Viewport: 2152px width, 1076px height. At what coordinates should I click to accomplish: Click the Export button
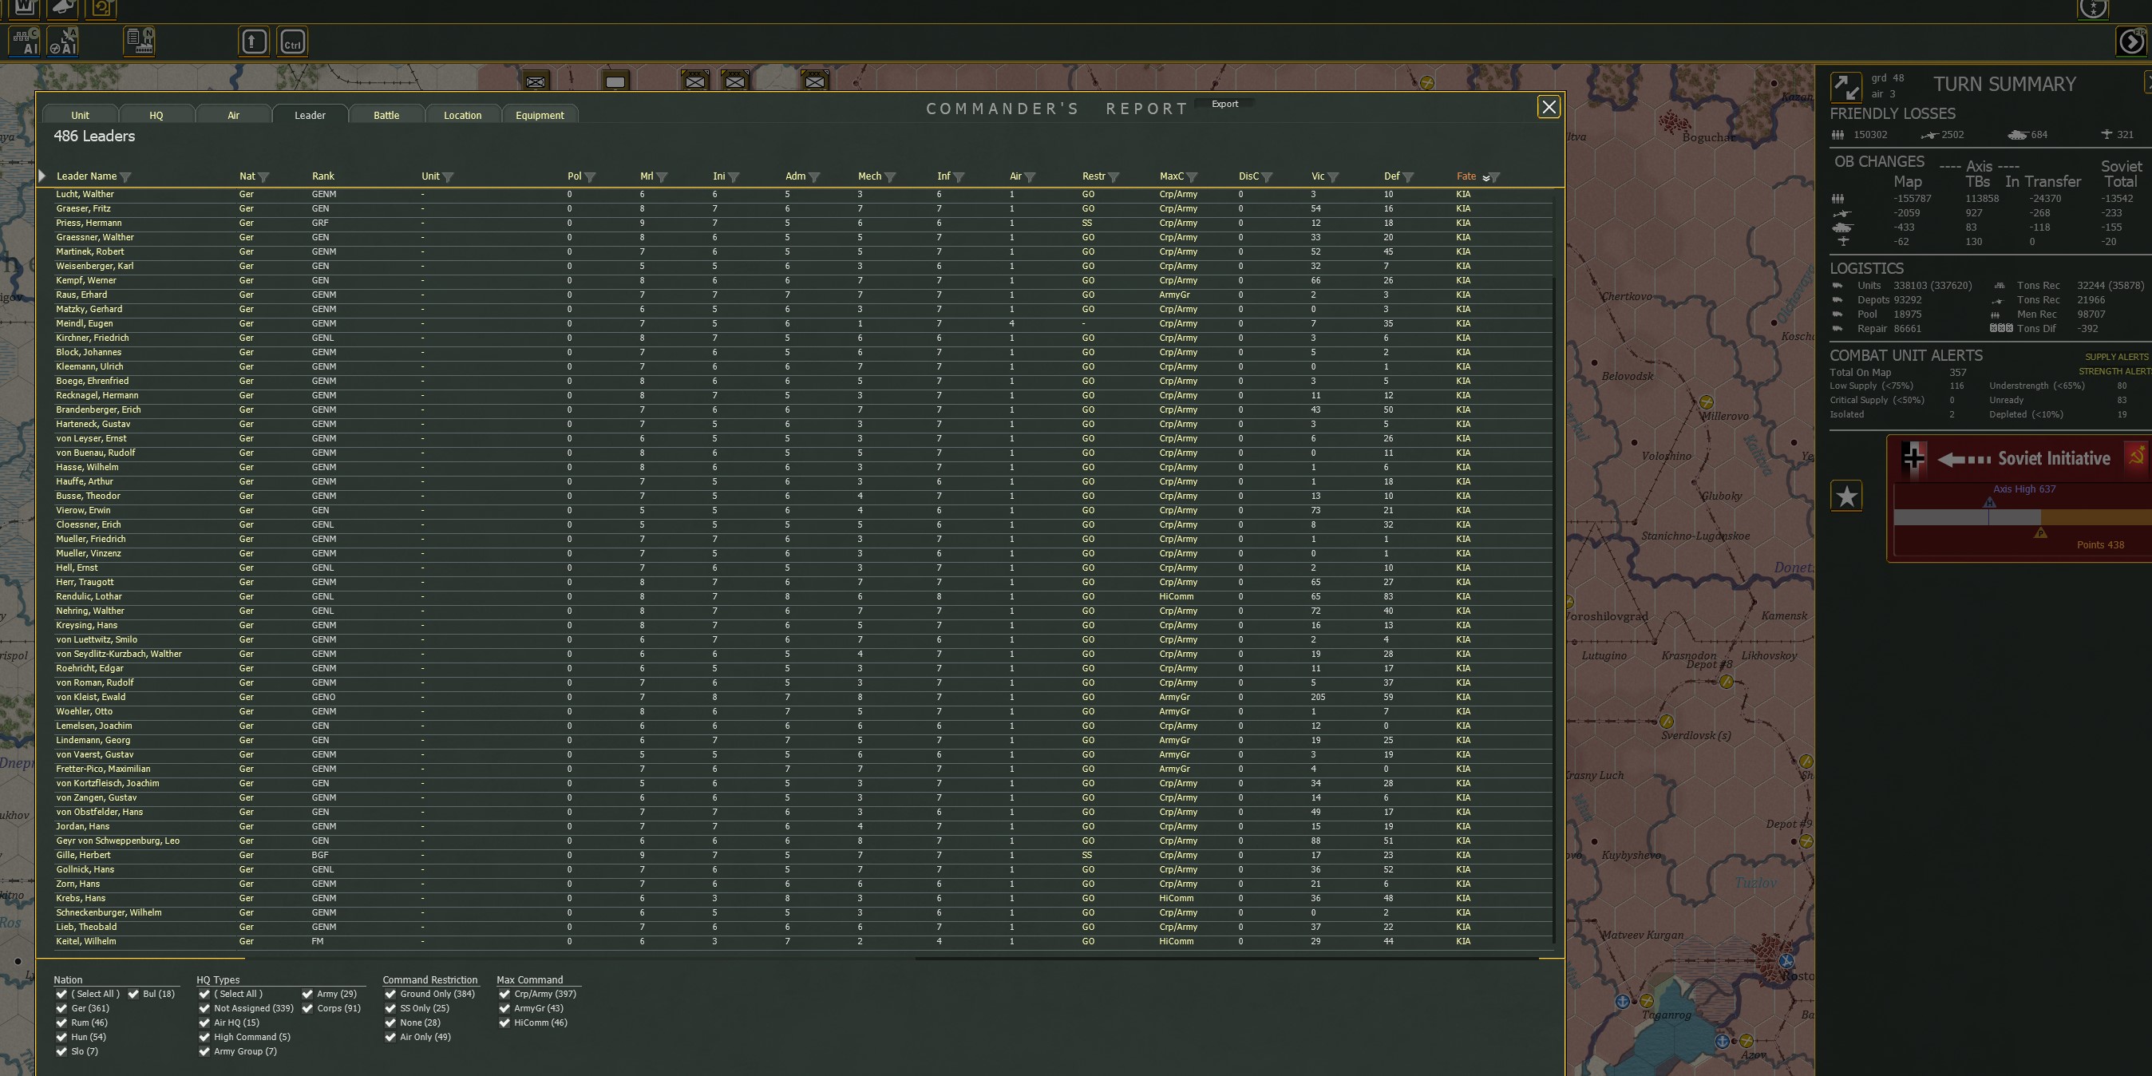1224,105
